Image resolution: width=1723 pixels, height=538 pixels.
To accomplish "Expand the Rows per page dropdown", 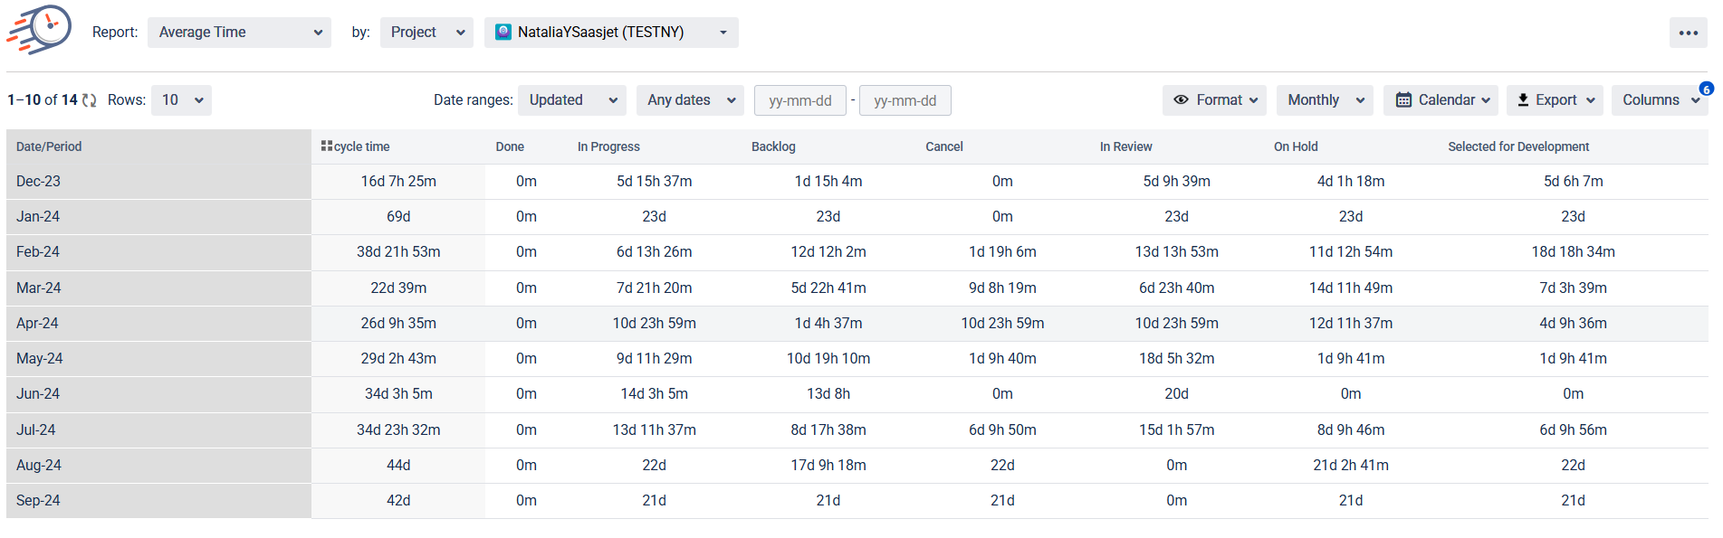I will [x=181, y=100].
